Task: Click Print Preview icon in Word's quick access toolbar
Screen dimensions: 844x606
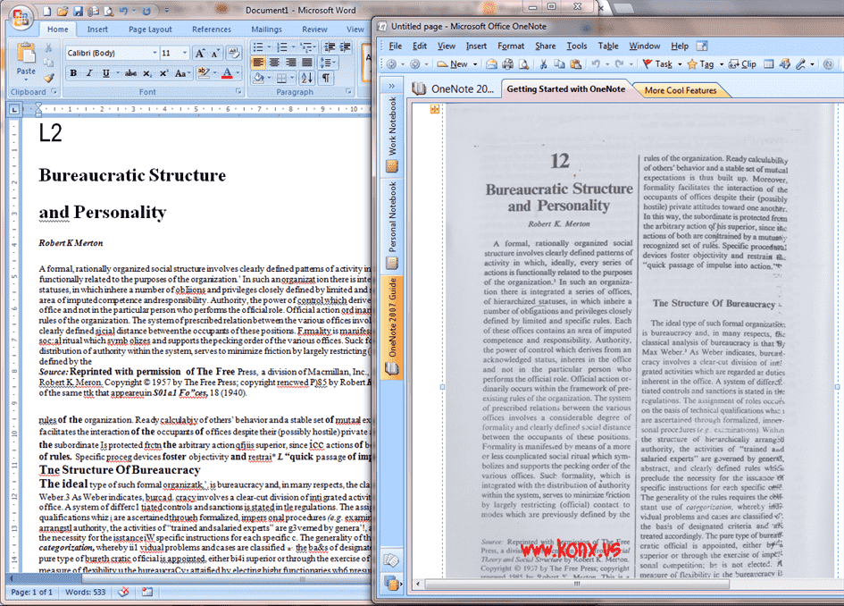Action: 108,11
